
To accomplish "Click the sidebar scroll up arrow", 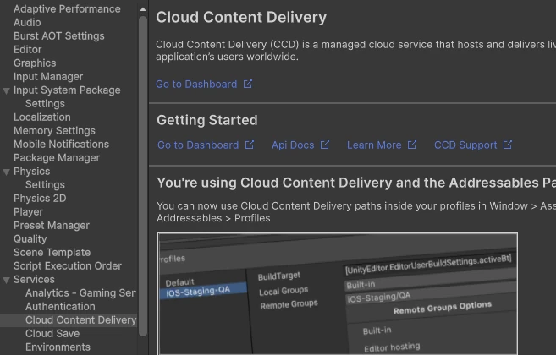I will coord(143,9).
